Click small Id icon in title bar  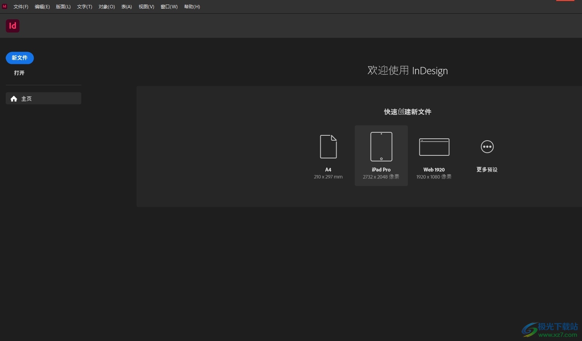[x=5, y=6]
